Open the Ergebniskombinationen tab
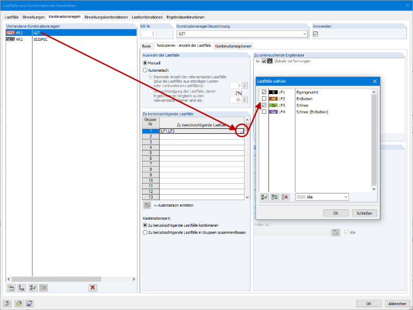The width and height of the screenshot is (413, 310). [x=185, y=17]
